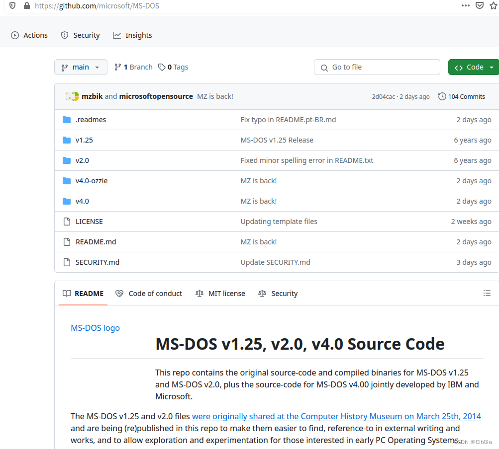Select the Code of conduct tab
The image size is (499, 449).
149,293
